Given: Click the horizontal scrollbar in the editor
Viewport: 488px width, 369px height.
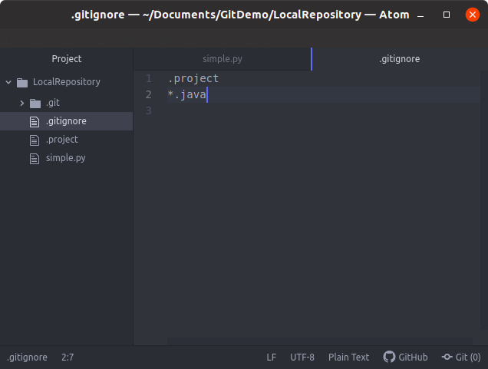Looking at the screenshot, I should (320, 341).
